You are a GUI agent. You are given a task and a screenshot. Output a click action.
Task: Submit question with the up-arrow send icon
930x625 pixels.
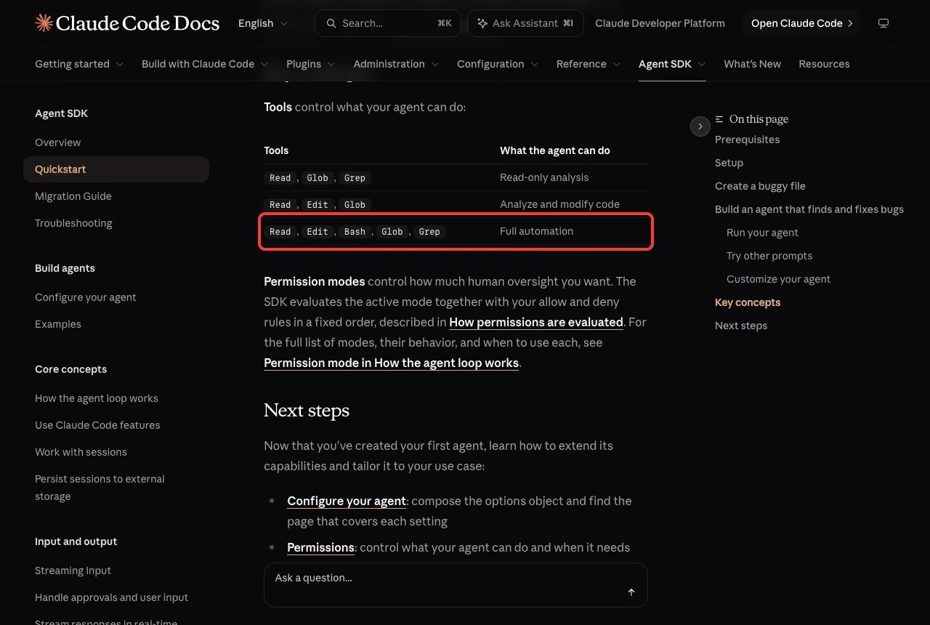631,592
